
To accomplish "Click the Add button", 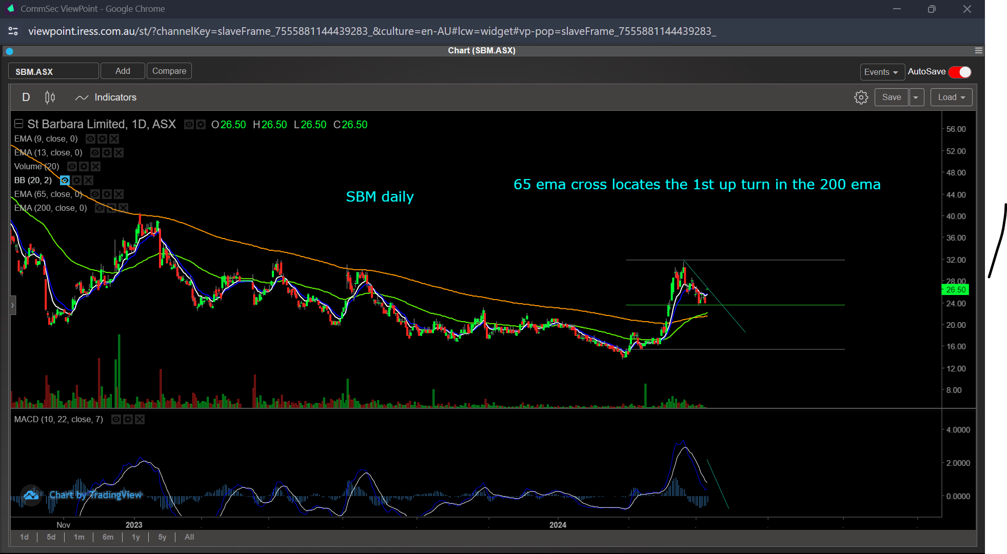I will click(x=123, y=71).
